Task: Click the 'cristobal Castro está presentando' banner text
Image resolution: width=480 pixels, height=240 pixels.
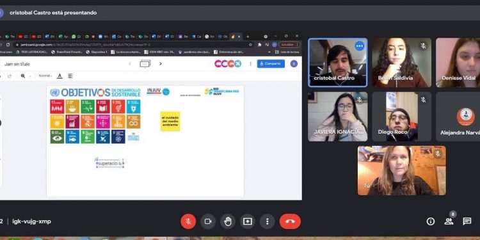Action: click(53, 13)
